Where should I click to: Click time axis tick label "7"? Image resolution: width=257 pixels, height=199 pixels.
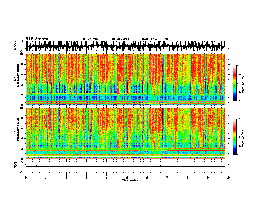(167, 178)
